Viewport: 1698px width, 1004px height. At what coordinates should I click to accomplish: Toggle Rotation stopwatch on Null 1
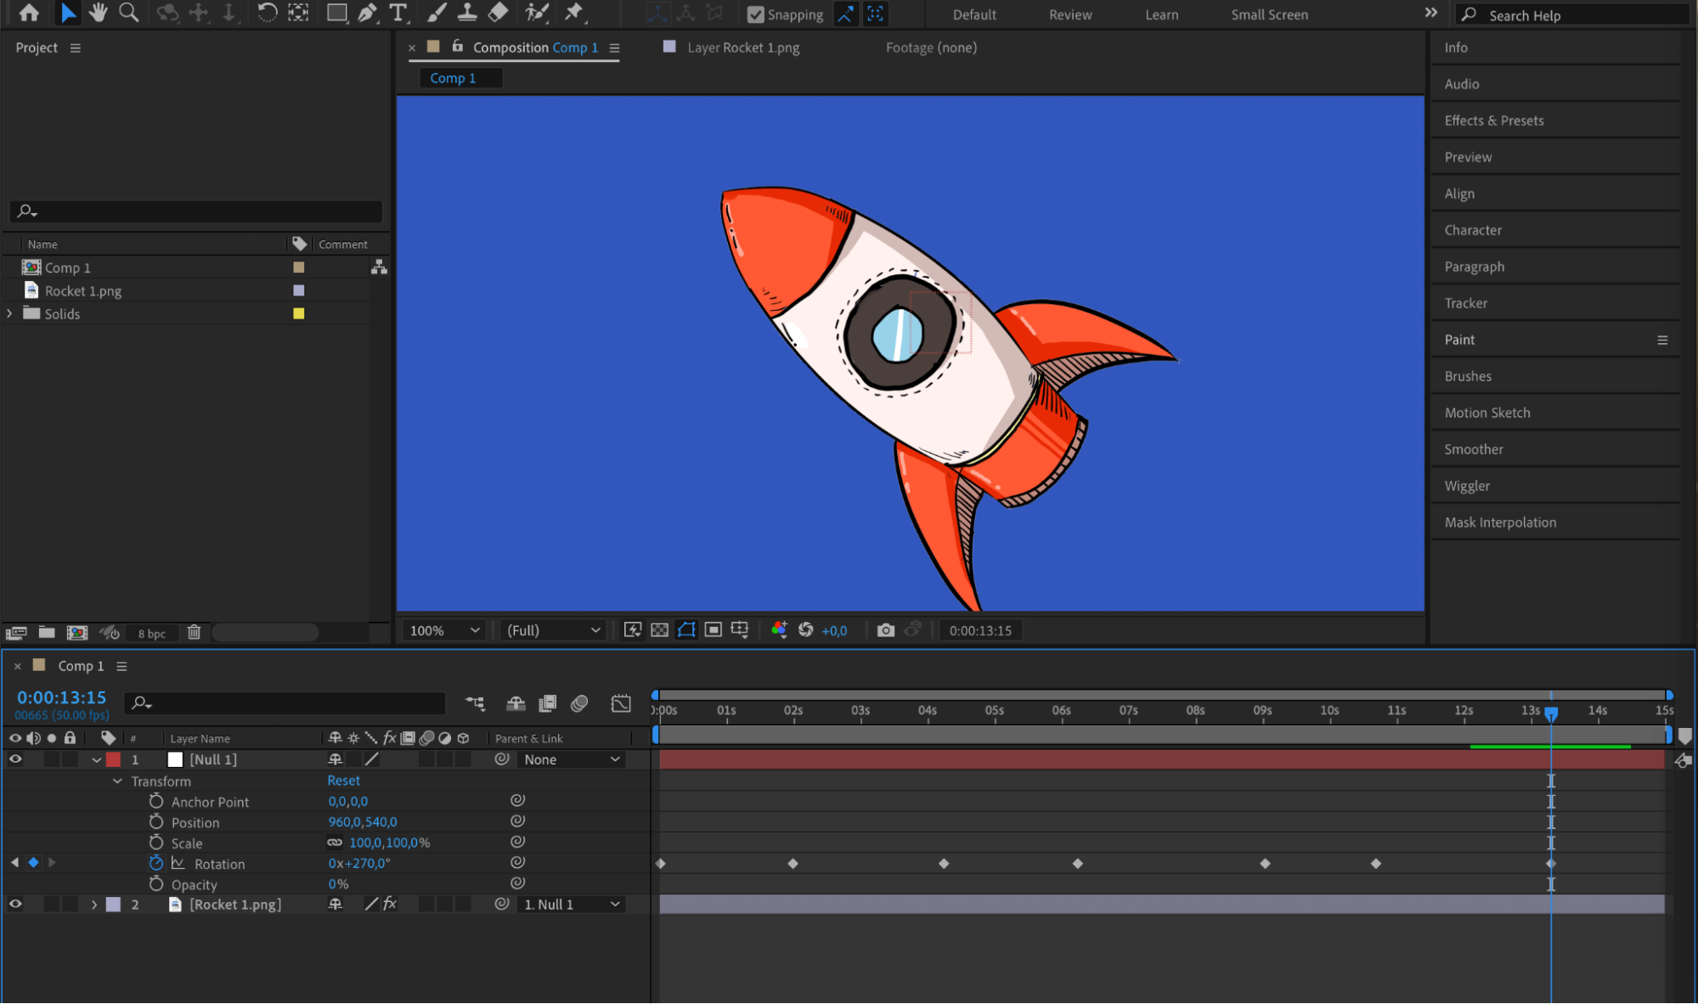click(156, 863)
